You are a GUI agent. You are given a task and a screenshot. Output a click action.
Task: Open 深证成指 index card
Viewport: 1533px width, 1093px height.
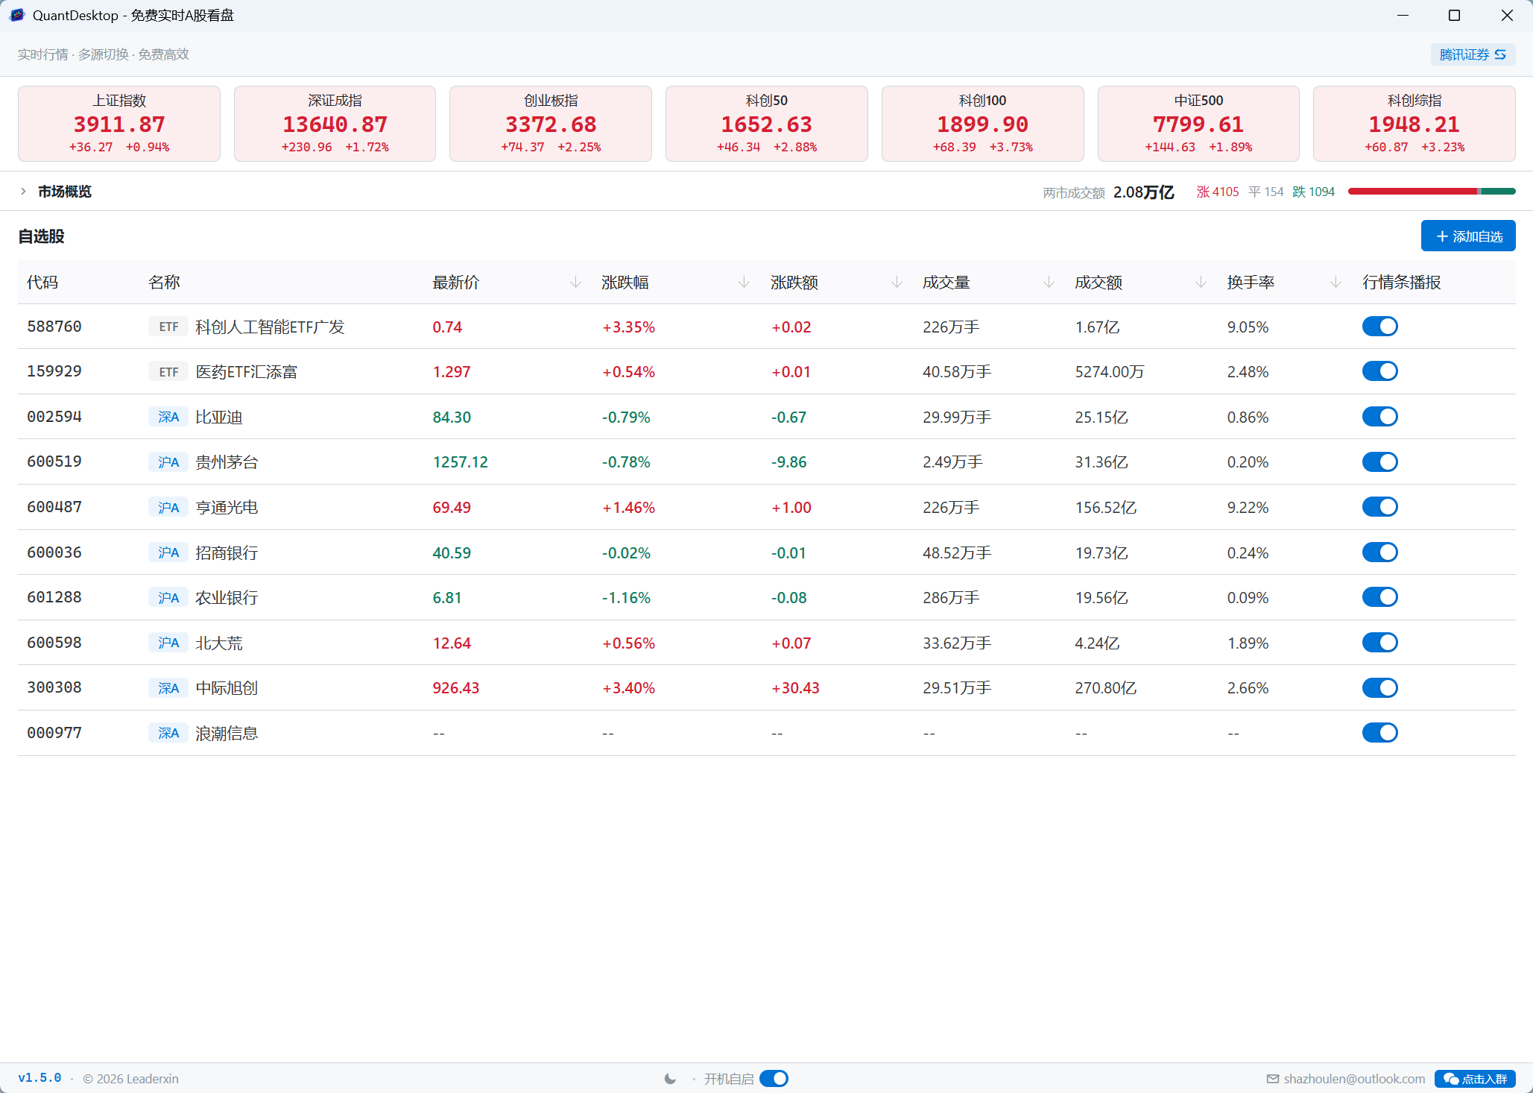click(x=335, y=124)
